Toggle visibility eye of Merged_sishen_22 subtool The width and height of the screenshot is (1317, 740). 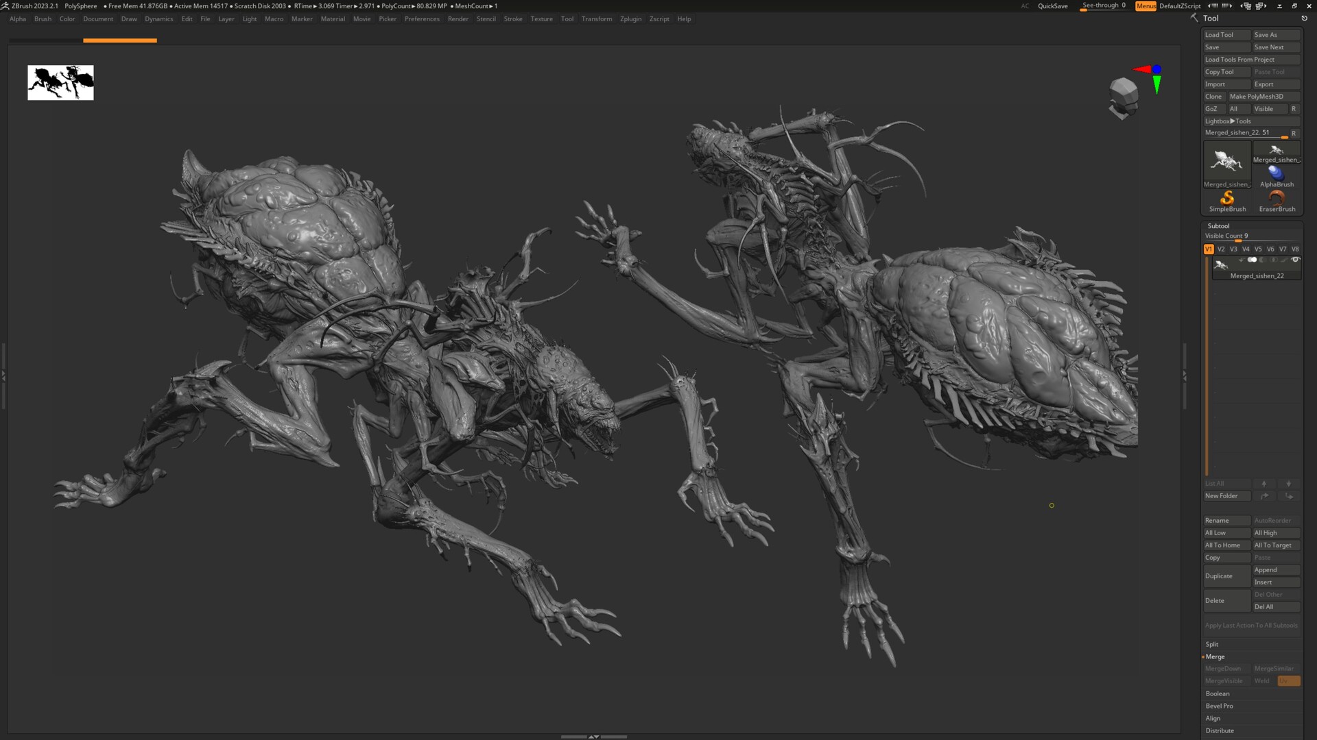tap(1295, 260)
